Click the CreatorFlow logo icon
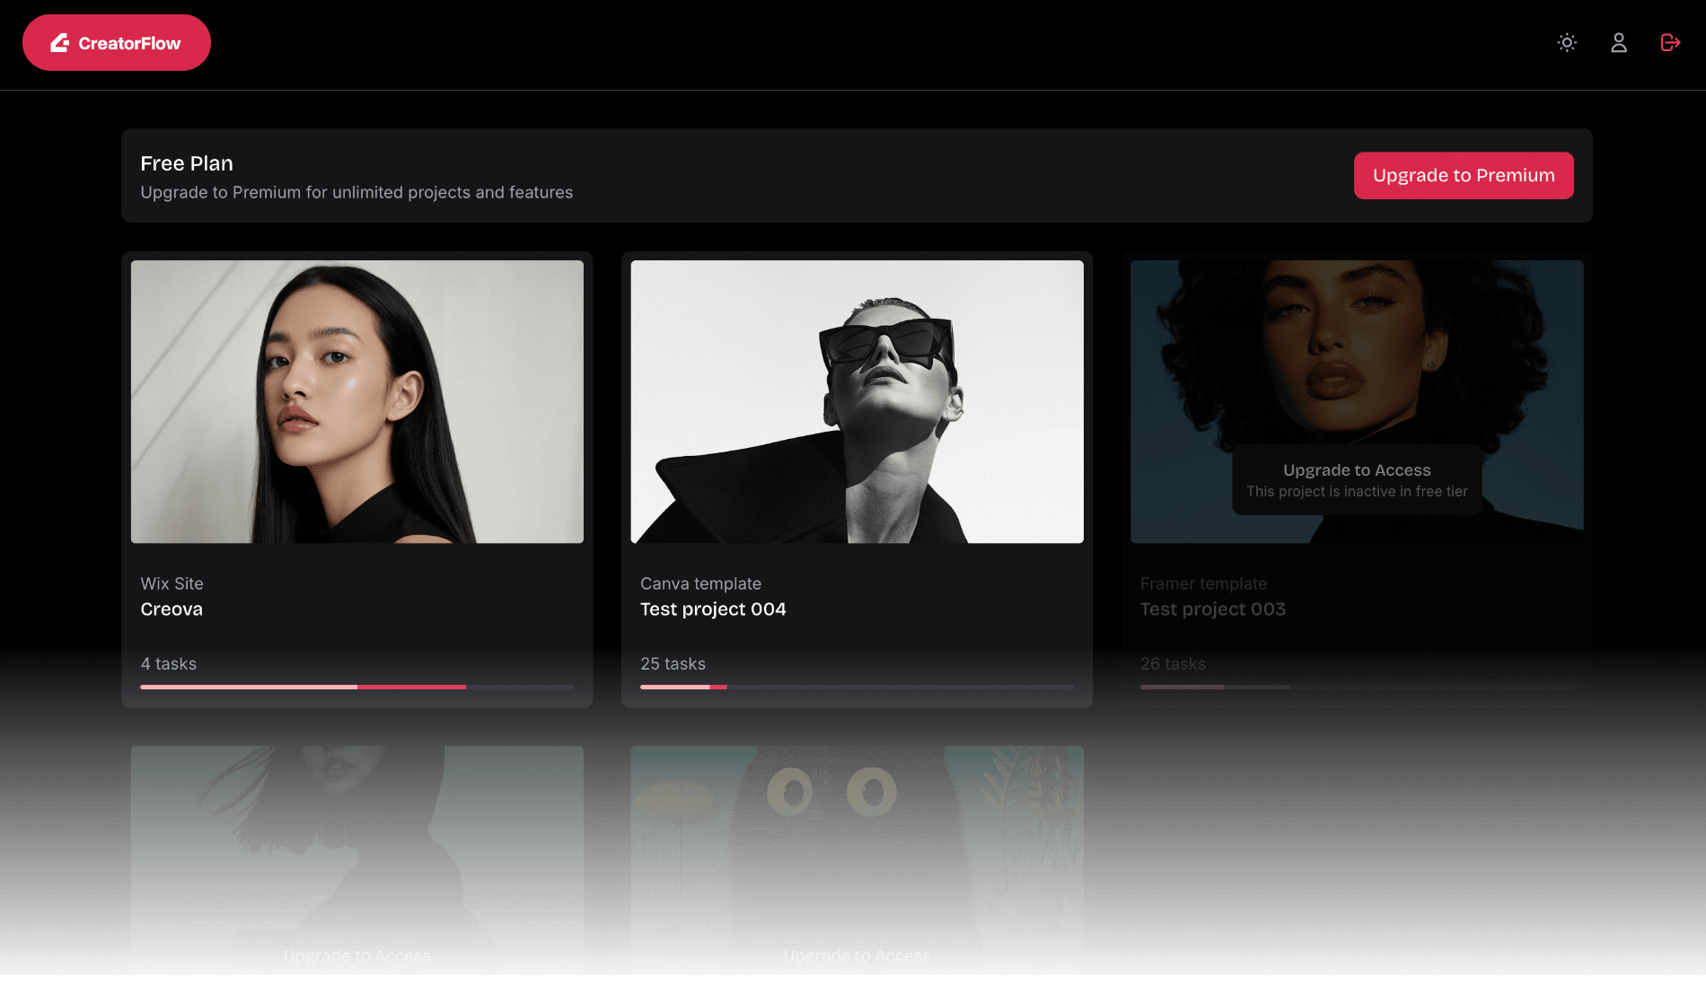 pyautogui.click(x=58, y=42)
